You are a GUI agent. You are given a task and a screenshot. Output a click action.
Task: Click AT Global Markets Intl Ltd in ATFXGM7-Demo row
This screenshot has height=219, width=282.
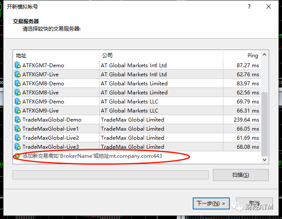[x=134, y=65]
